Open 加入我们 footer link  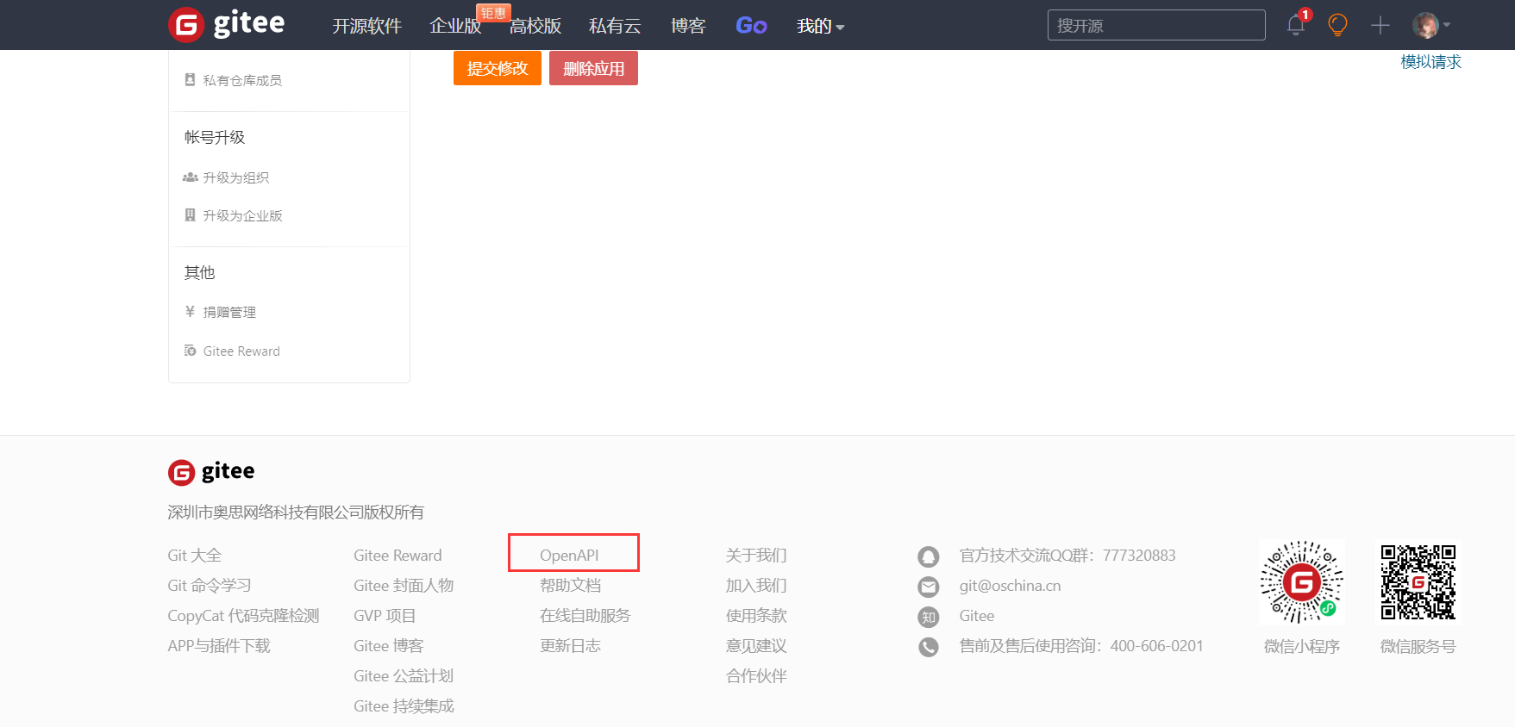(x=756, y=586)
